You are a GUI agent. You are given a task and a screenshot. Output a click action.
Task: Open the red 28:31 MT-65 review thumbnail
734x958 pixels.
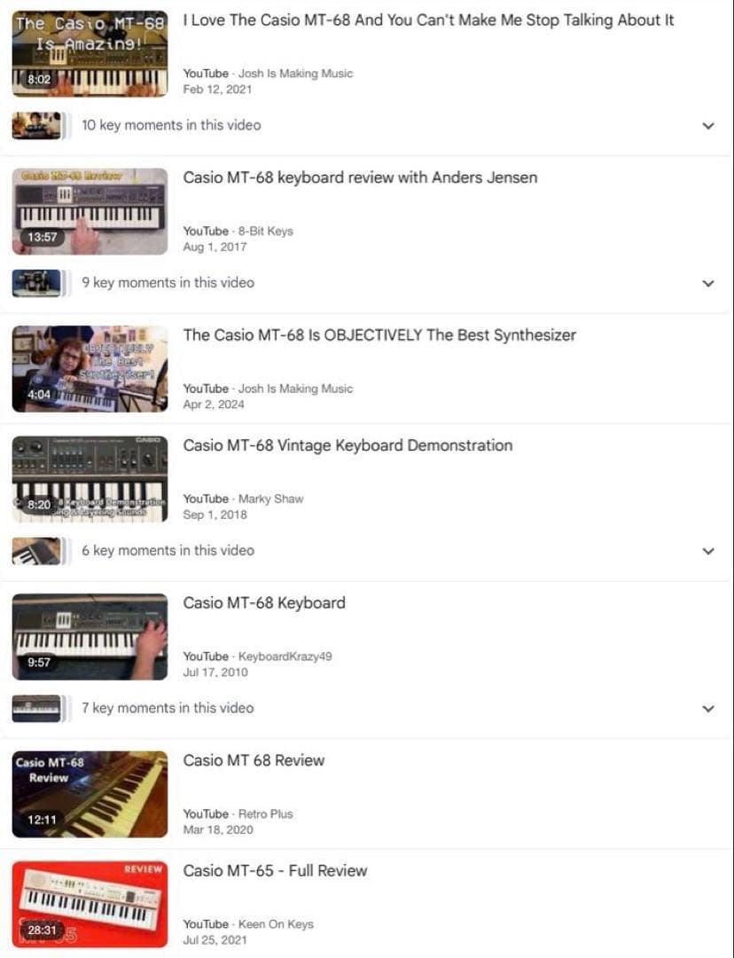click(90, 904)
